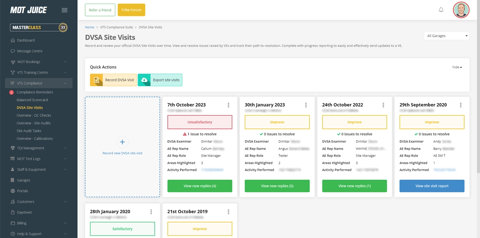This screenshot has height=238, width=480.
Task: Click the Staff & Equipment person icon
Action: click(x=13, y=169)
